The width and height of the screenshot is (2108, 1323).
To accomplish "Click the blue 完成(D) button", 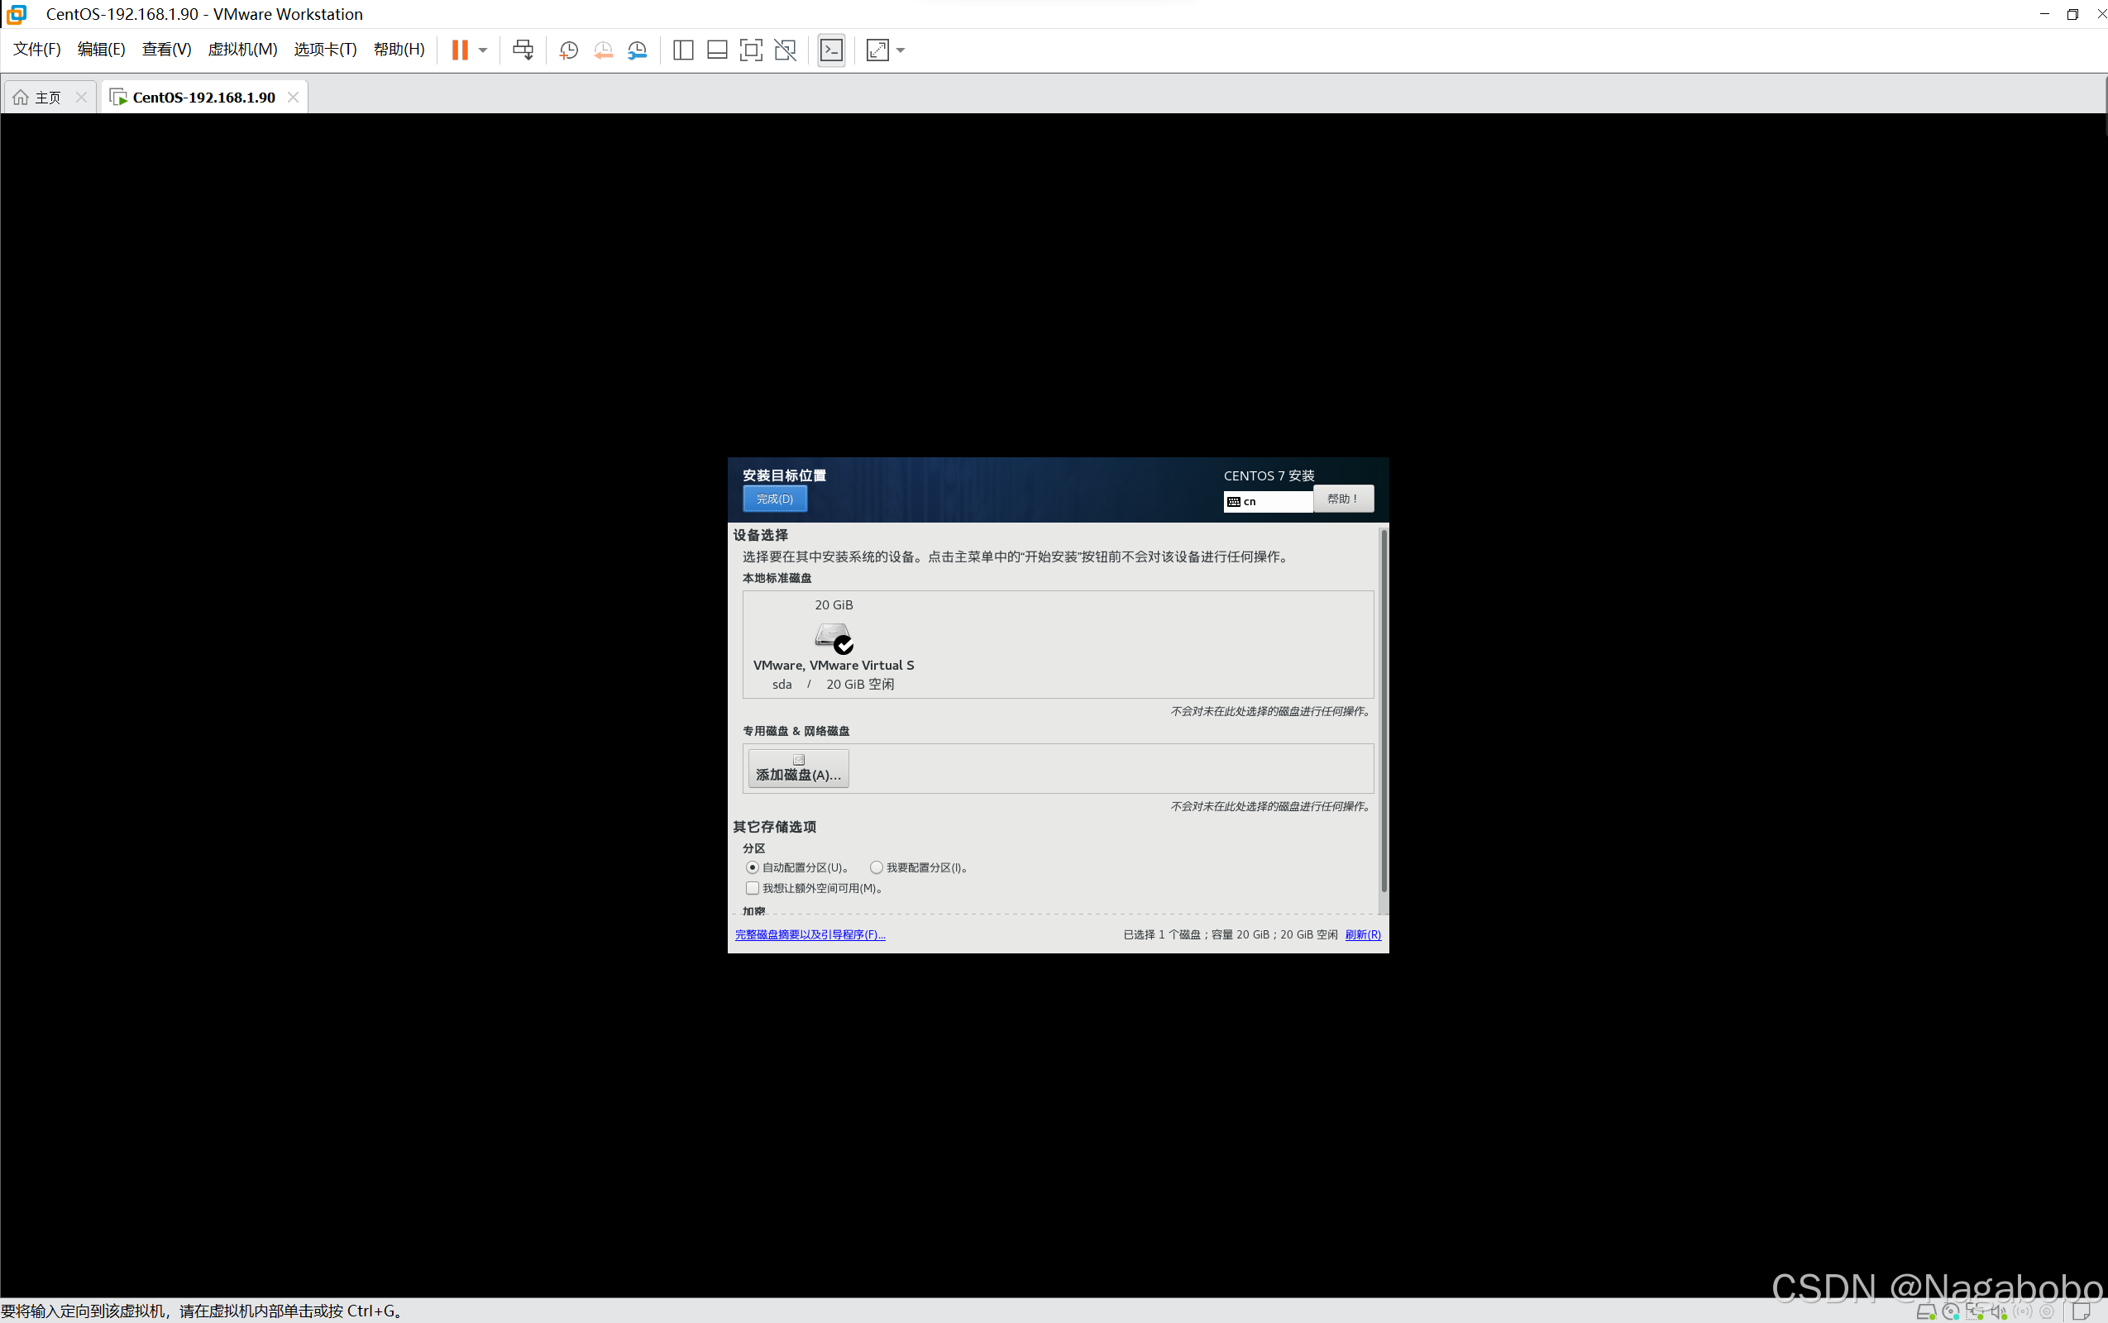I will coord(774,499).
